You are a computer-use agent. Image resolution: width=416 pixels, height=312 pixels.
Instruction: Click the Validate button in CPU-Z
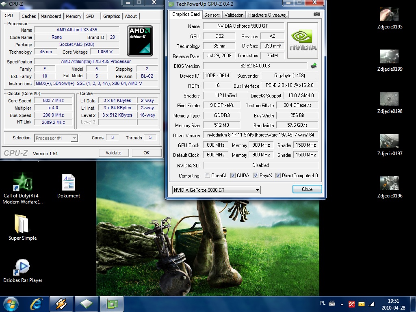[x=113, y=153]
